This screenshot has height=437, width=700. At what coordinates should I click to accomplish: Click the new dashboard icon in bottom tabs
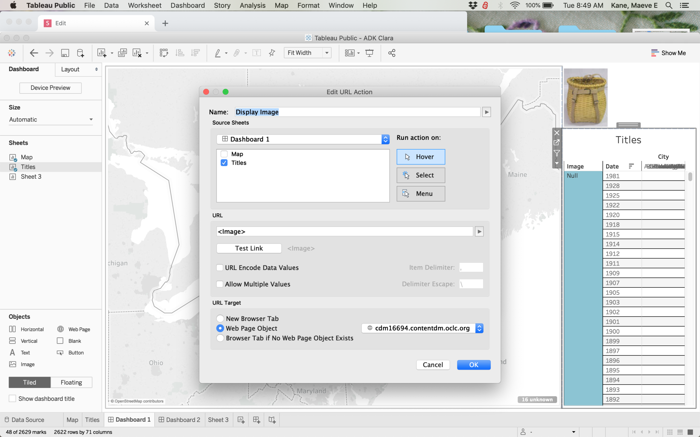tap(256, 420)
